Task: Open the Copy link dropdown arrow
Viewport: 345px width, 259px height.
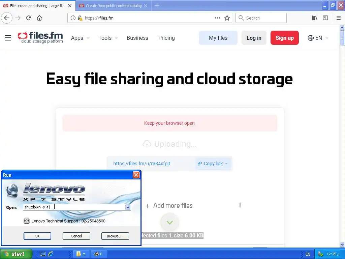Action: (x=226, y=164)
